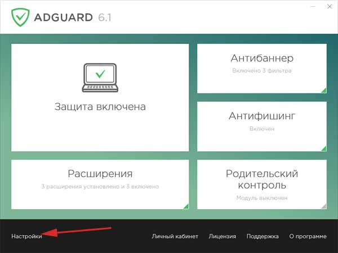The height and width of the screenshot is (253, 338).
Task: Toggle the green corner indicator on Расширения
Action: point(185,206)
